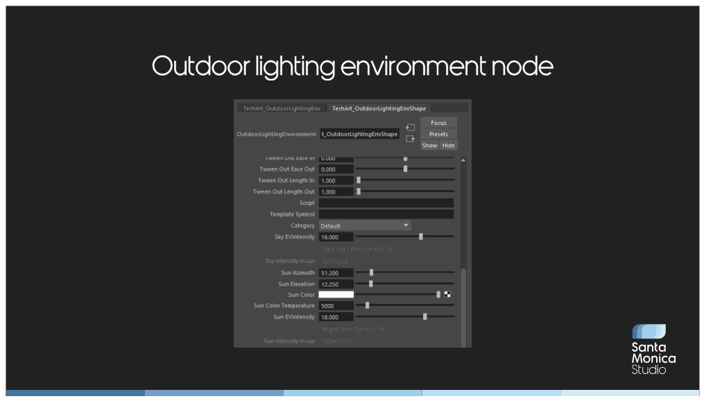The height and width of the screenshot is (401, 704).
Task: Open the Presets button
Action: click(438, 134)
